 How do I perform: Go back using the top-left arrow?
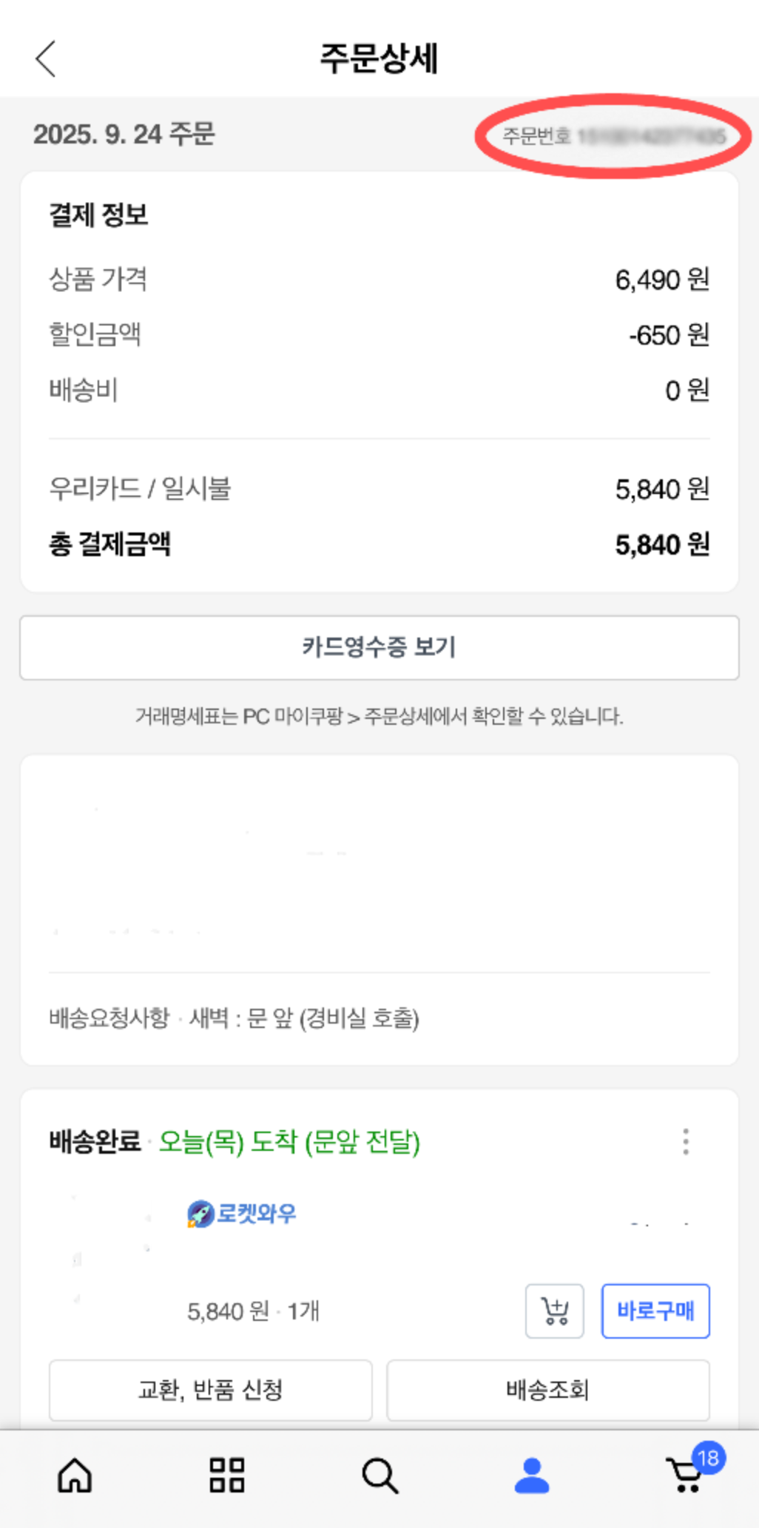pos(46,59)
